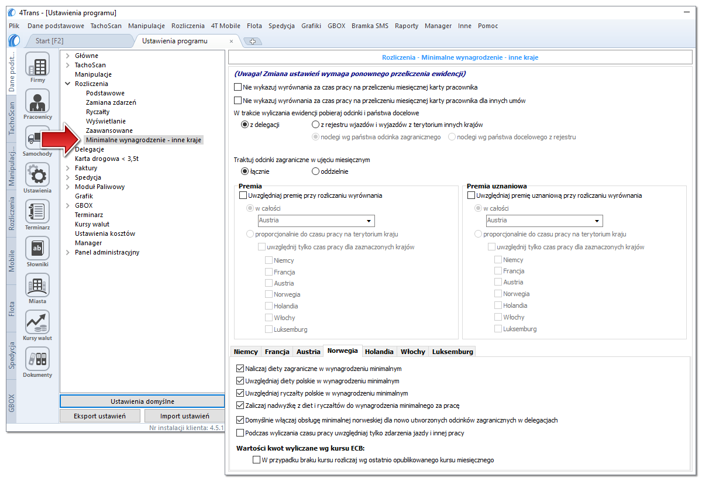
Task: Uncheck 'Uwzględniaj diety polskie w wynagrodzeniu minimalnym'
Action: (240, 381)
